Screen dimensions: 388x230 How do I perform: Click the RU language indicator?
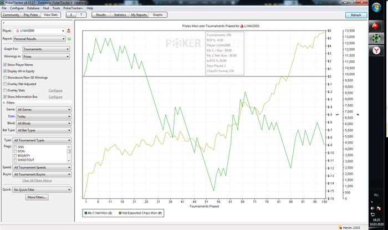pos(376,195)
